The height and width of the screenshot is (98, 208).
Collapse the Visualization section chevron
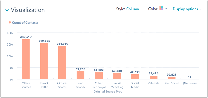7,10
